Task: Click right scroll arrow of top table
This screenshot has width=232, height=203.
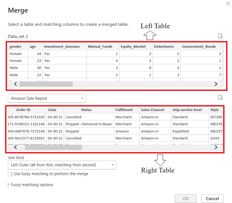Action: pos(216,84)
